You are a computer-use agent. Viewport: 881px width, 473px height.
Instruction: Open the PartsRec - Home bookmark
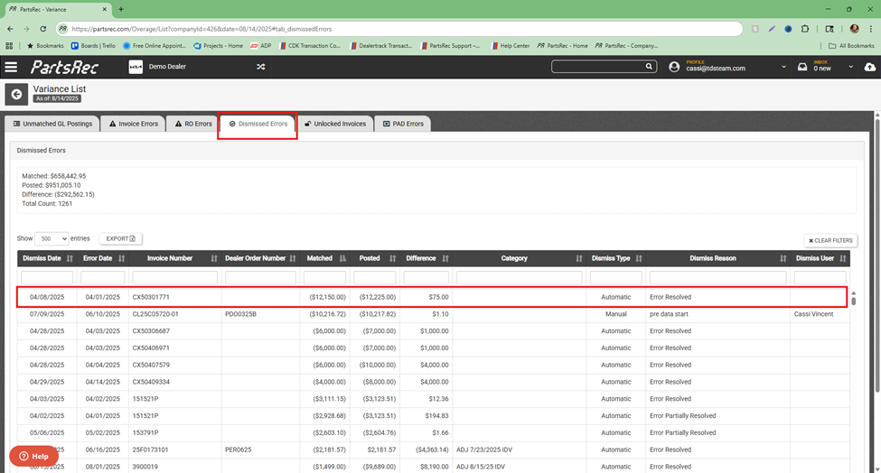click(562, 45)
